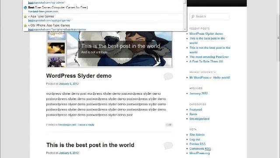The image size is (280, 158).
Task: Click the Search input field
Action: (209, 17)
